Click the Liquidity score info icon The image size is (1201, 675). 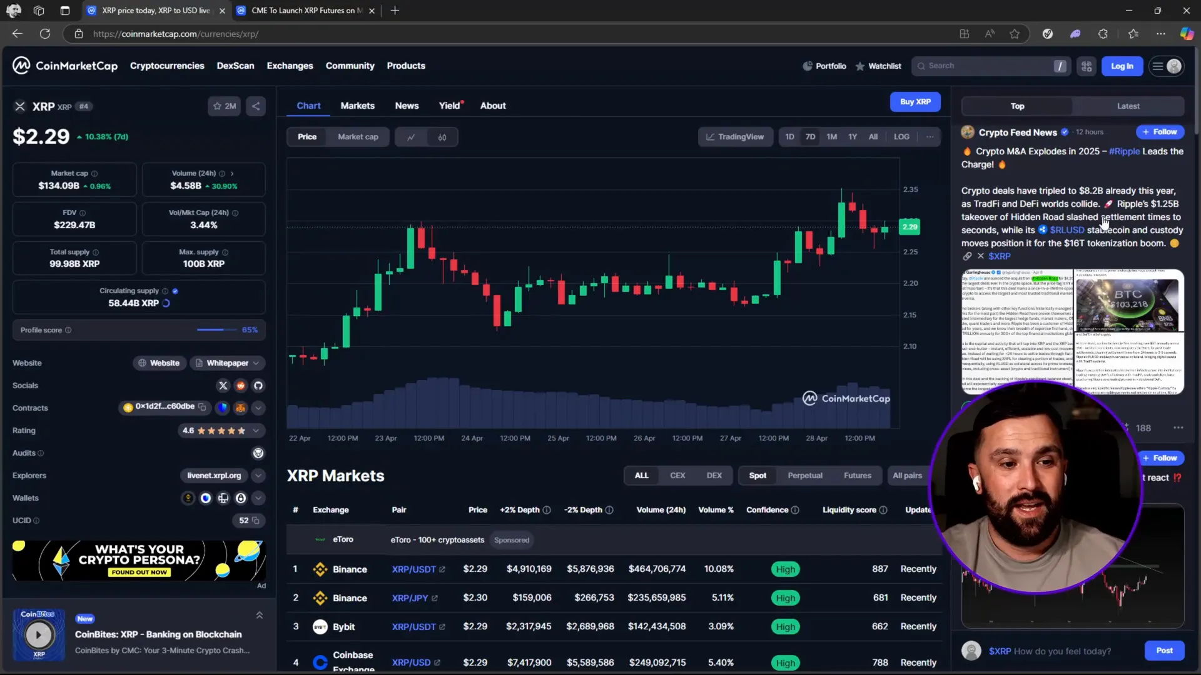click(x=883, y=510)
